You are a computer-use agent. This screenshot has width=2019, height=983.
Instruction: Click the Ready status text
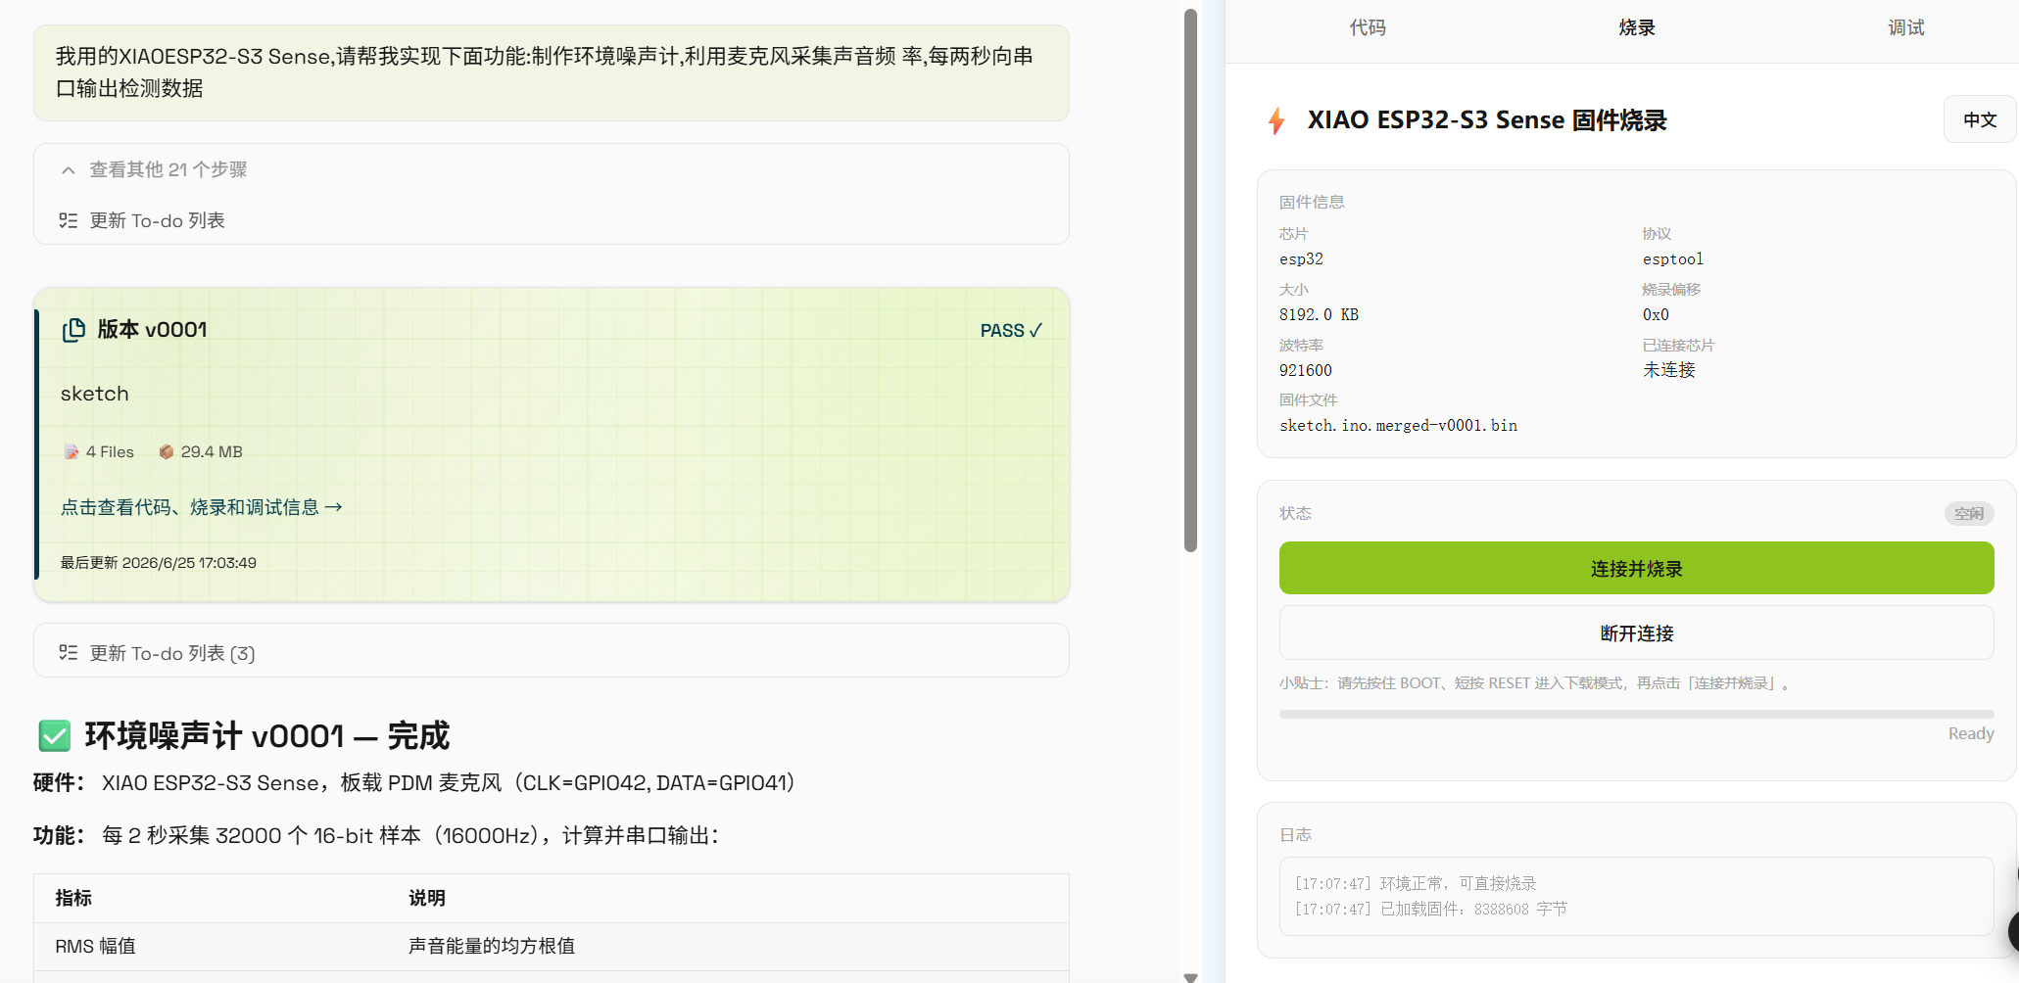(x=1970, y=733)
